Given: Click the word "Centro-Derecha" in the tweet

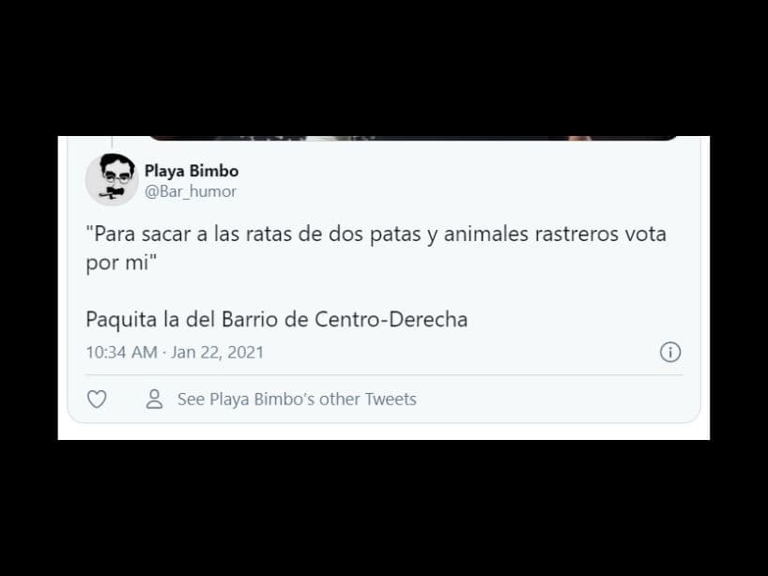Looking at the screenshot, I should pyautogui.click(x=391, y=320).
